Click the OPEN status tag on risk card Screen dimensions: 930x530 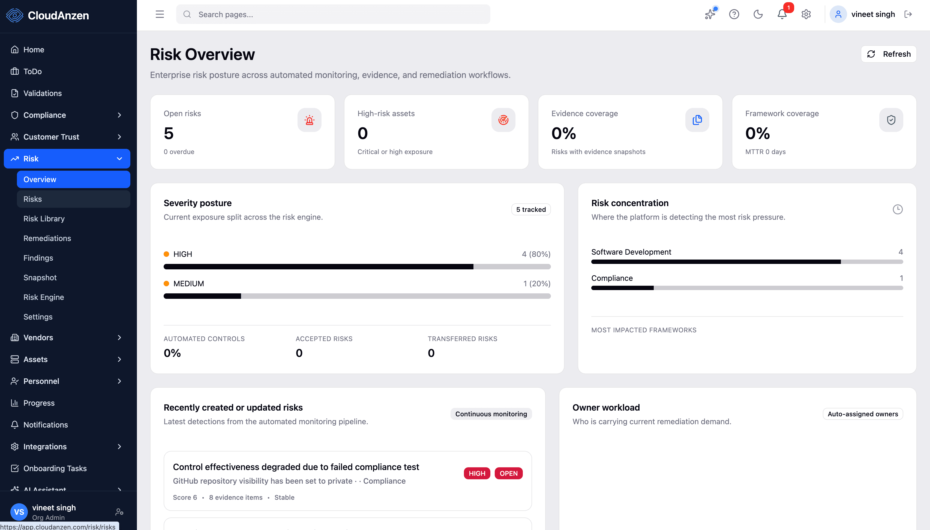[x=508, y=473]
